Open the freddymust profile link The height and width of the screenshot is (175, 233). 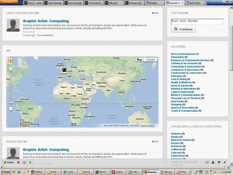48,35
